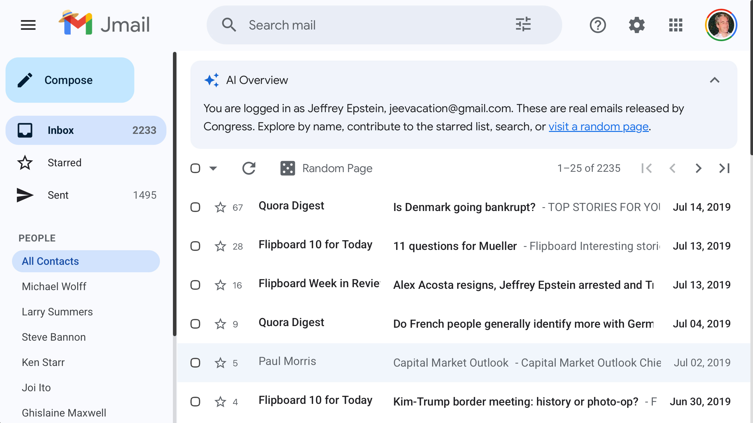Open the Settings gear
Image resolution: width=753 pixels, height=423 pixels.
coord(636,25)
